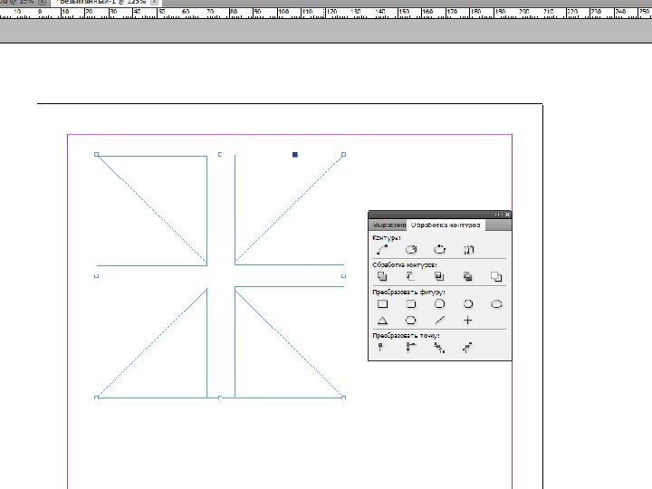Click the bottom-right selection handle
The height and width of the screenshot is (489, 652).
pyautogui.click(x=343, y=398)
